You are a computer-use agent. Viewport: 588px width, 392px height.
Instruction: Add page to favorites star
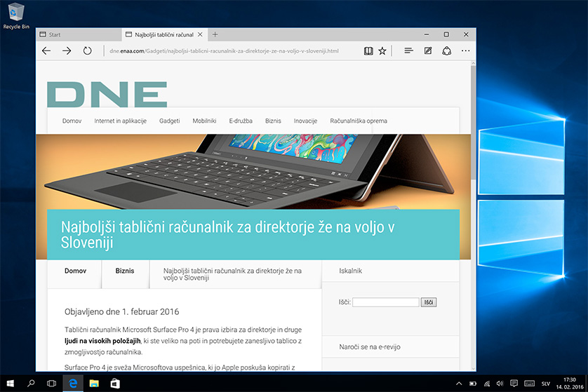click(382, 51)
